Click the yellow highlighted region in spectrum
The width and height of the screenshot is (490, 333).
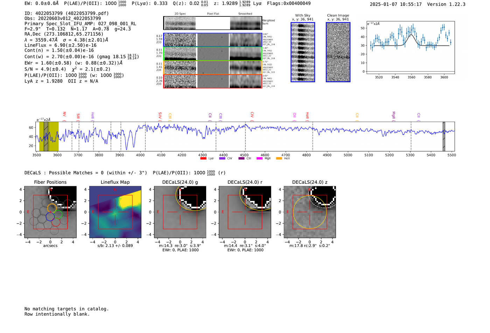point(49,137)
